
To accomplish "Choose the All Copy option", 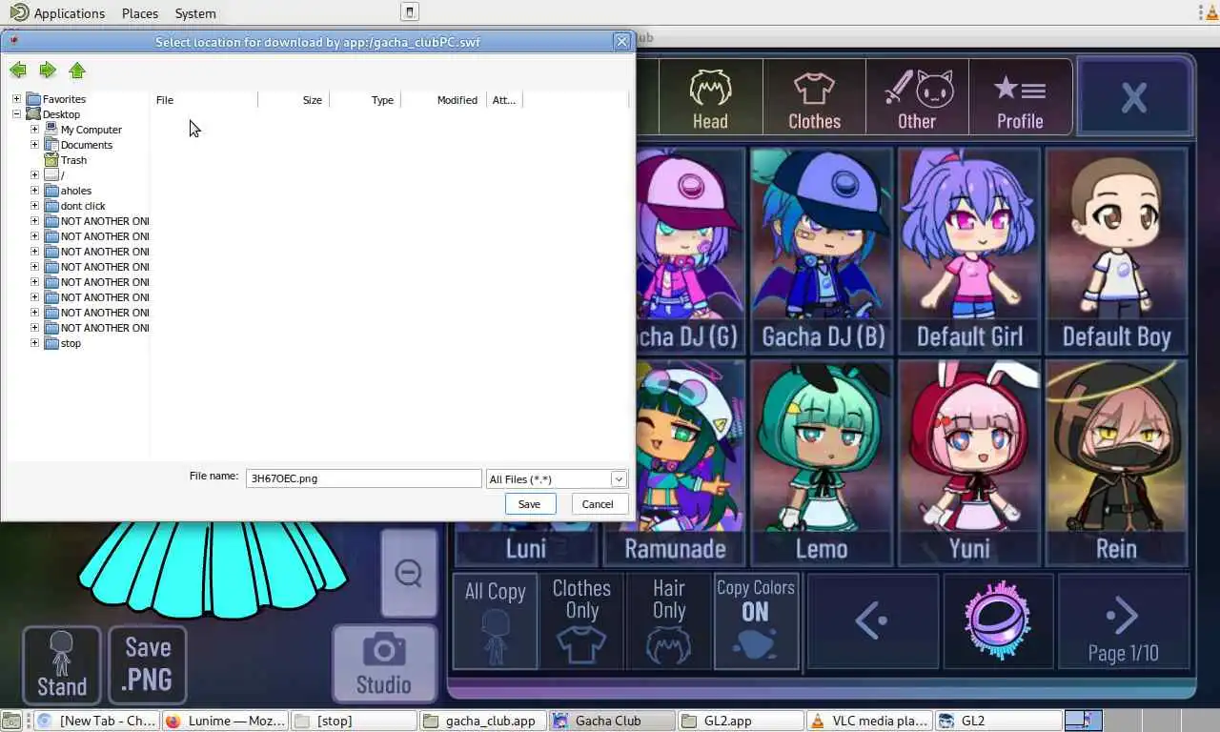I will [x=495, y=620].
